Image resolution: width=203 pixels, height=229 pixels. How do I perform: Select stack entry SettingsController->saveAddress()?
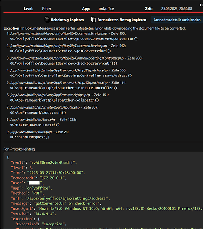71,76
